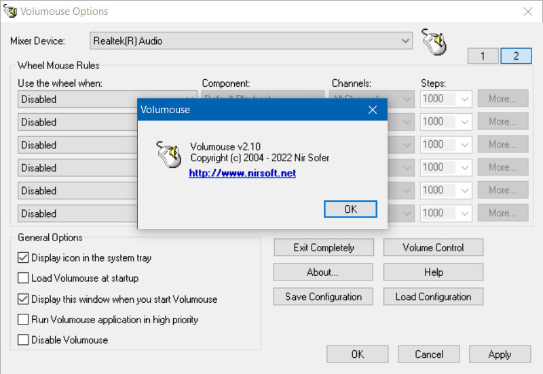Click the Copyright 2004 - 2022 Nir Sofer text
The image size is (543, 374).
click(260, 158)
